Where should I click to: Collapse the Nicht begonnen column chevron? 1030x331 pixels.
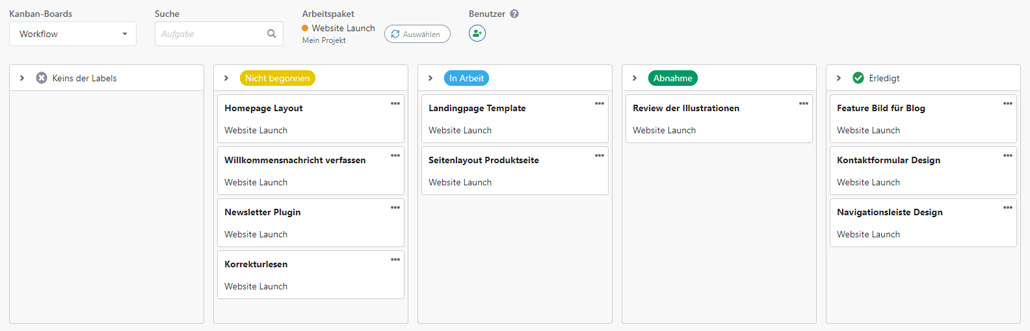226,78
